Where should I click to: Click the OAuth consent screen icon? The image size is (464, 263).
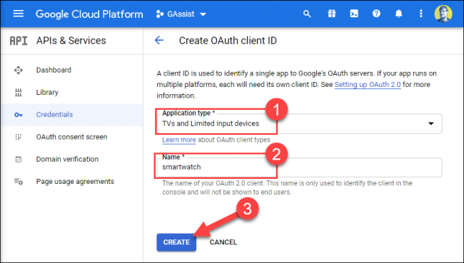[19, 137]
